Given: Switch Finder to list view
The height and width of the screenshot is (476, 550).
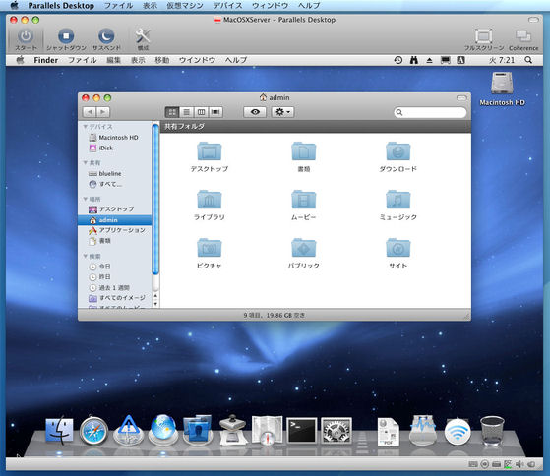Looking at the screenshot, I should click(187, 112).
